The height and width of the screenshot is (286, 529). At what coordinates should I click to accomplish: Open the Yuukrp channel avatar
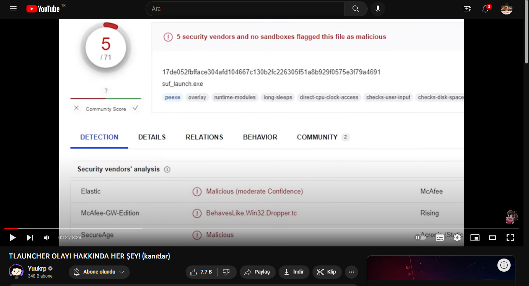[x=16, y=271]
